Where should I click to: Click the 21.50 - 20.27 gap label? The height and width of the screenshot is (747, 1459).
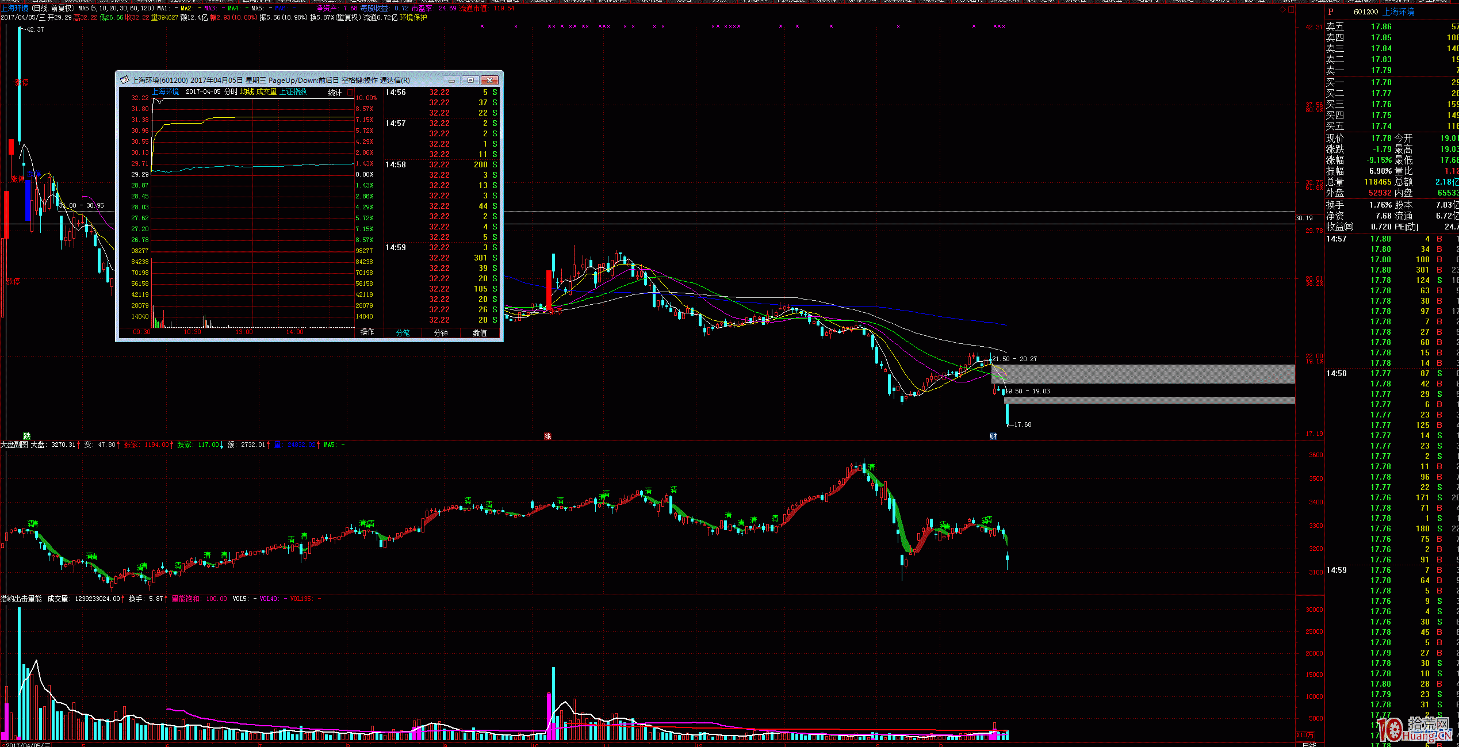(x=1014, y=359)
